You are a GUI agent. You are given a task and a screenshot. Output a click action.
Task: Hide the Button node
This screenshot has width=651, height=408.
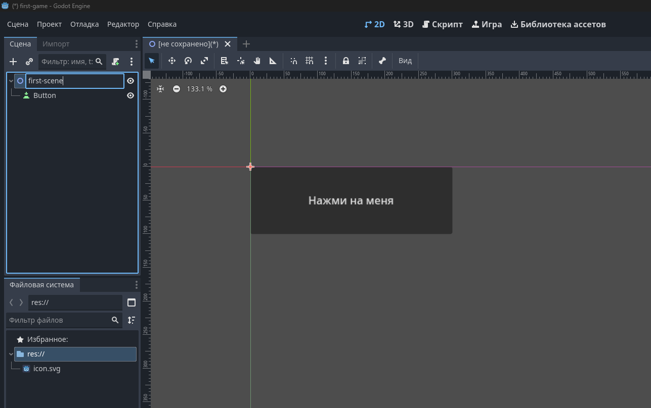tap(131, 95)
